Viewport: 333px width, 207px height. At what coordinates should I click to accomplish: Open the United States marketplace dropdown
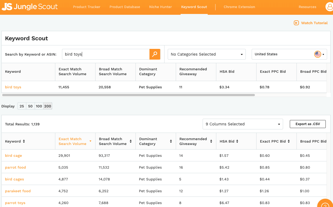click(289, 54)
